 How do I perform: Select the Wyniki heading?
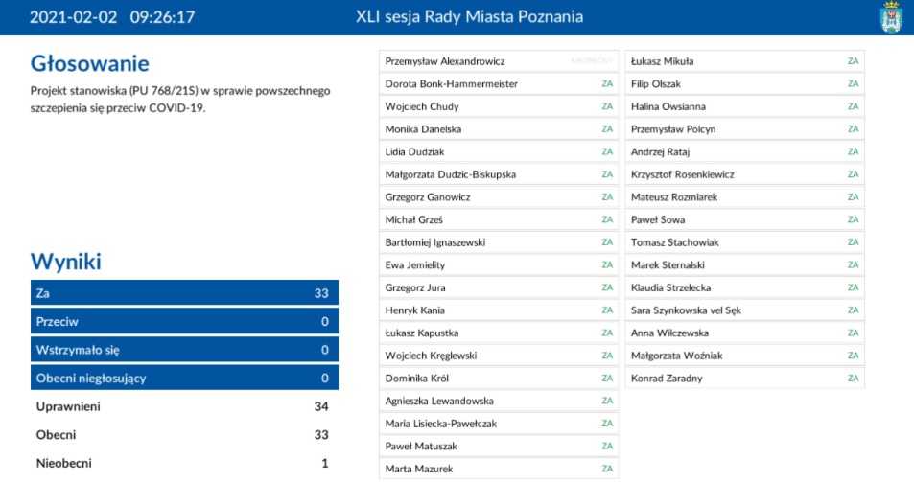66,262
